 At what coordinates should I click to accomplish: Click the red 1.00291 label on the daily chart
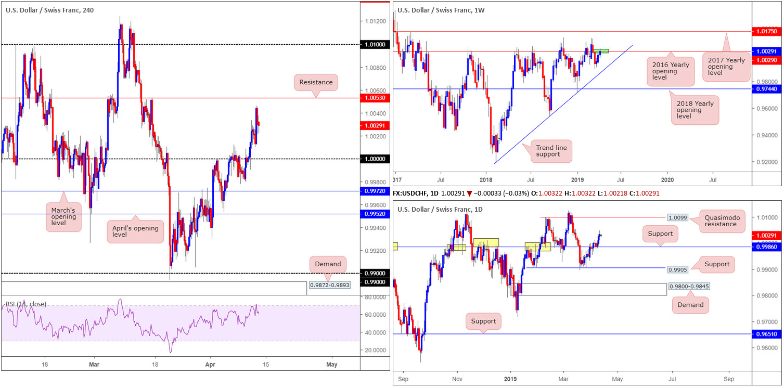[x=767, y=235]
